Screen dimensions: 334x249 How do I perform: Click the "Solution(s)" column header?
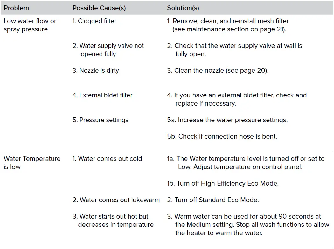click(x=183, y=8)
